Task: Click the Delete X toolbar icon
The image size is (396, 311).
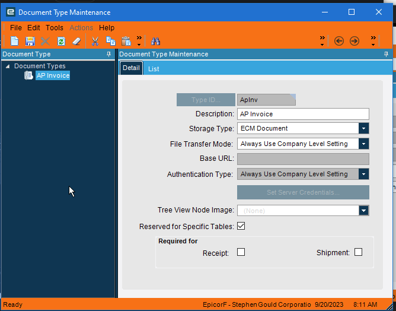Action: [46, 41]
